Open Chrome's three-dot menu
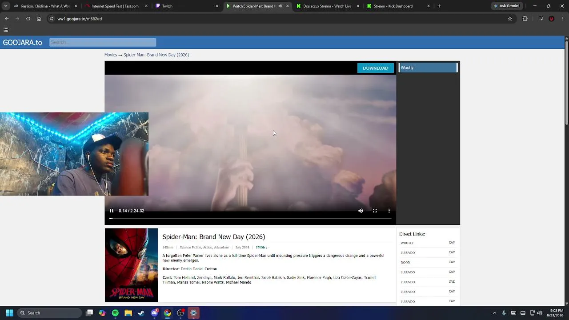This screenshot has height=320, width=569. 562,19
